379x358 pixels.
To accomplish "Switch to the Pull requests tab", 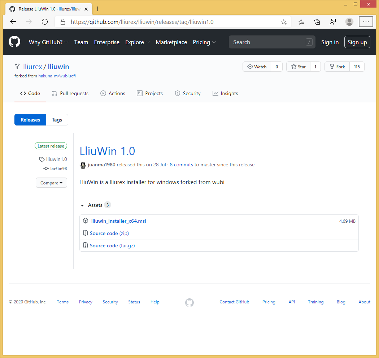I will [x=70, y=93].
